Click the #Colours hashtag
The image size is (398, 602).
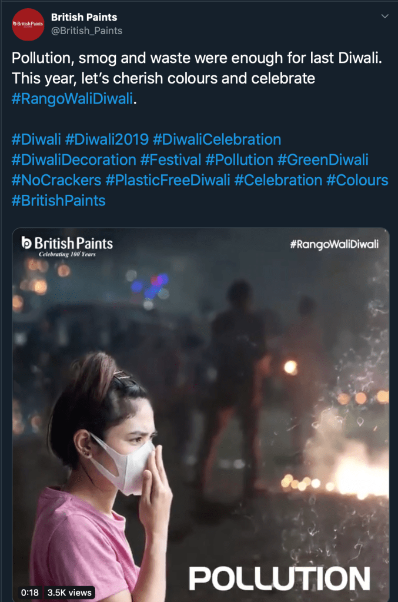click(357, 179)
